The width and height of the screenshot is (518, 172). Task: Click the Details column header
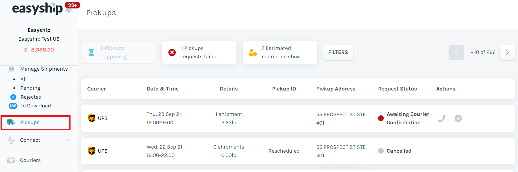tap(229, 89)
